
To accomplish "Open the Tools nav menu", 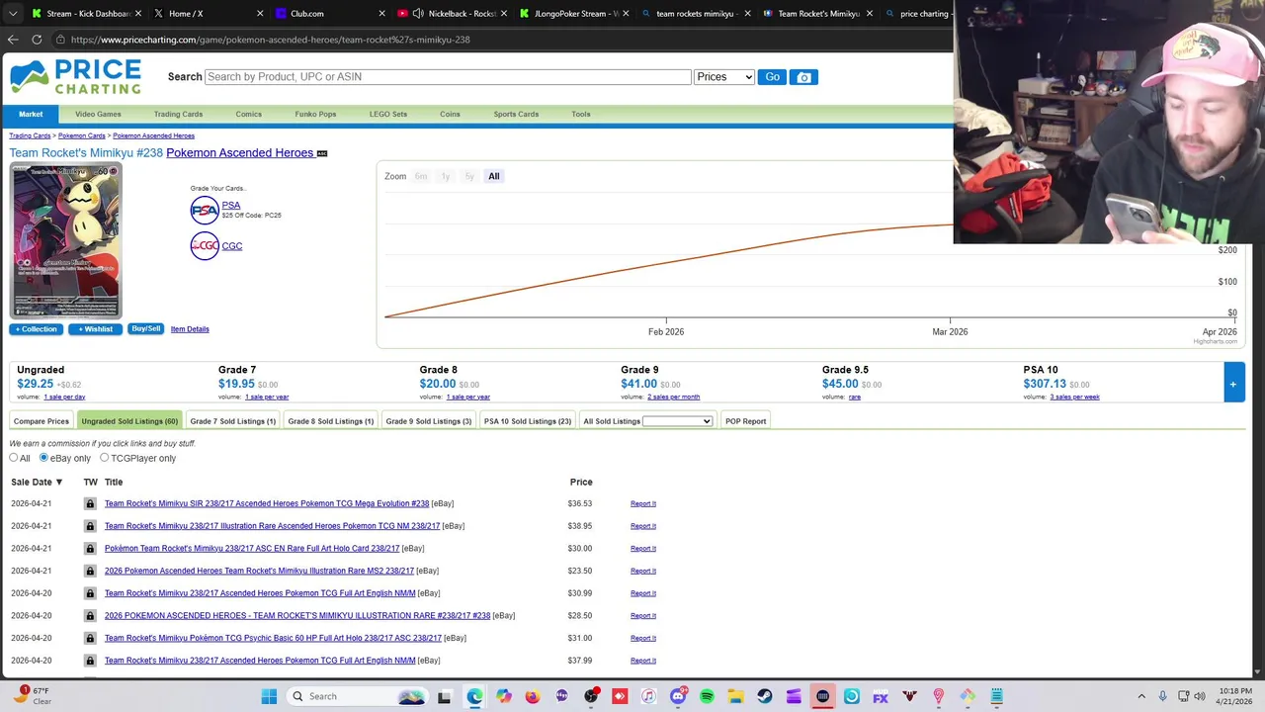I will tap(581, 115).
